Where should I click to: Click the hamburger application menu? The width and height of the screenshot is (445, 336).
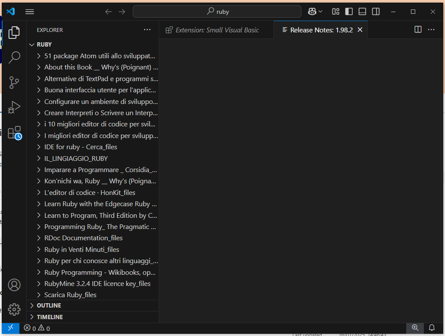pos(29,12)
